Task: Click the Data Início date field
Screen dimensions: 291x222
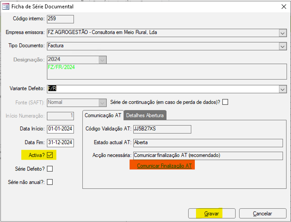Action: pos(60,129)
